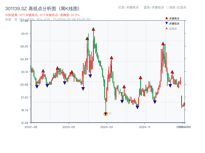Select the red 关键高点 triangle legend icon
Image resolution: width=205 pixels, height=153 pixels.
(x=167, y=18)
